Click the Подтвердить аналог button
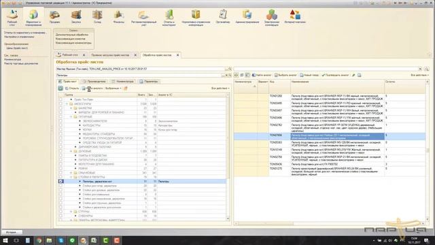Screen dimensions: 435x245 [x=335, y=76]
